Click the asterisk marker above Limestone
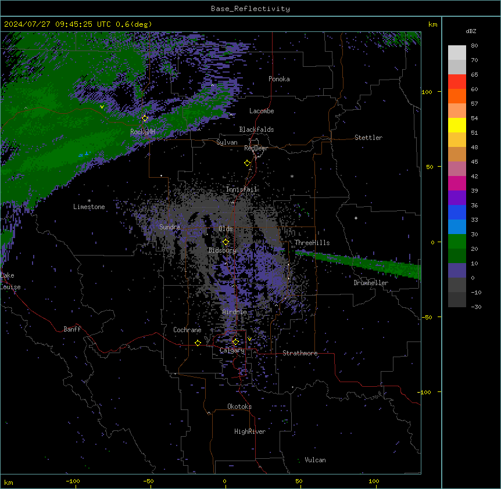The image size is (501, 489). (89, 200)
